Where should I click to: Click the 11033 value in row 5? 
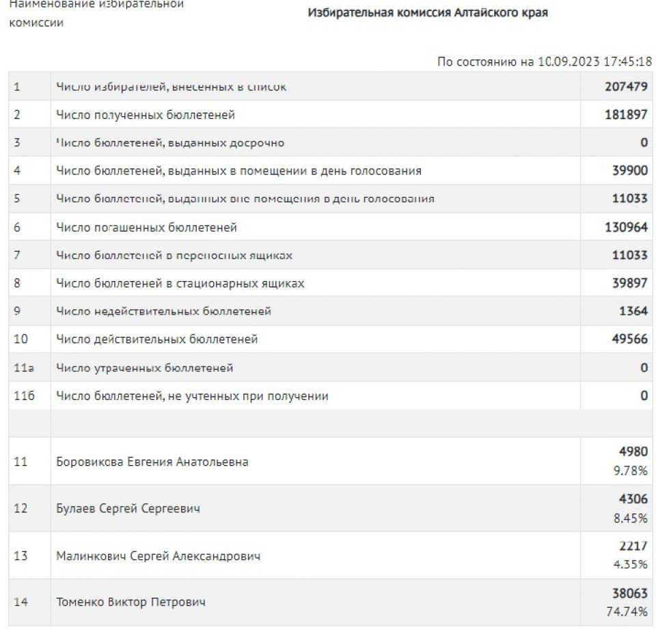tap(629, 198)
